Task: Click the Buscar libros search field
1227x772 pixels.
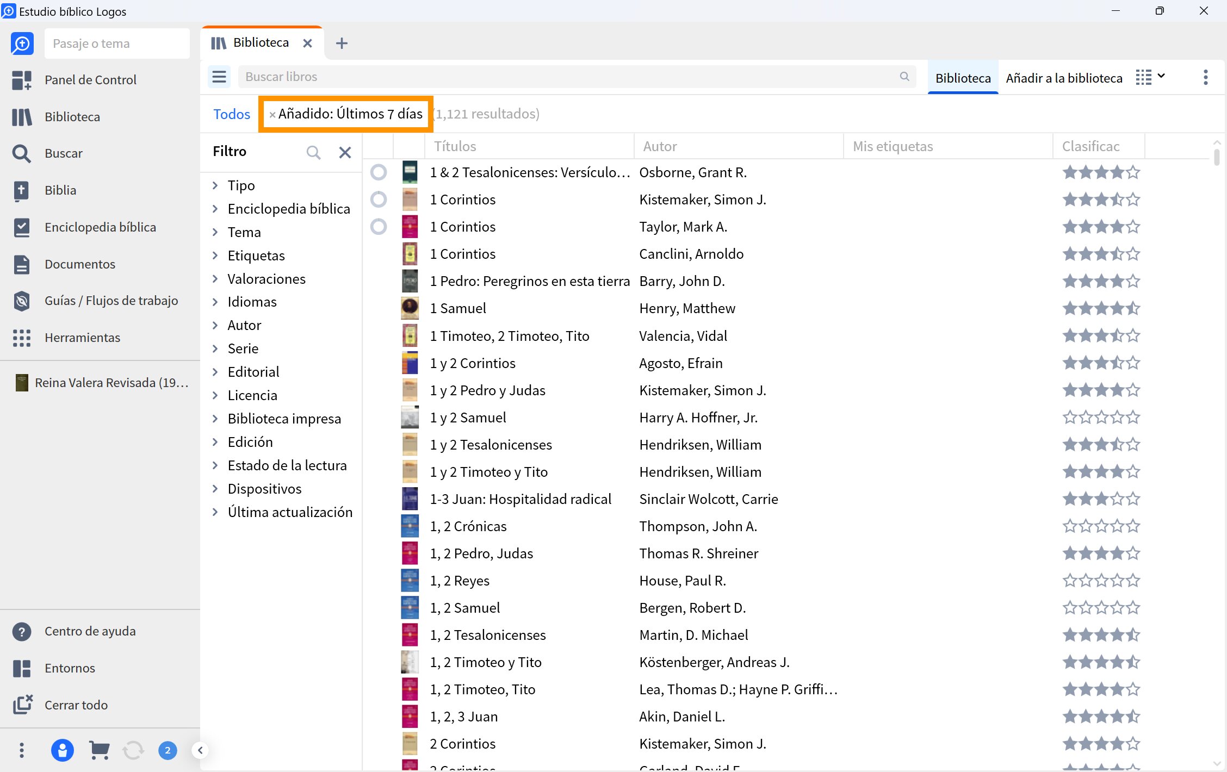Action: pos(577,77)
